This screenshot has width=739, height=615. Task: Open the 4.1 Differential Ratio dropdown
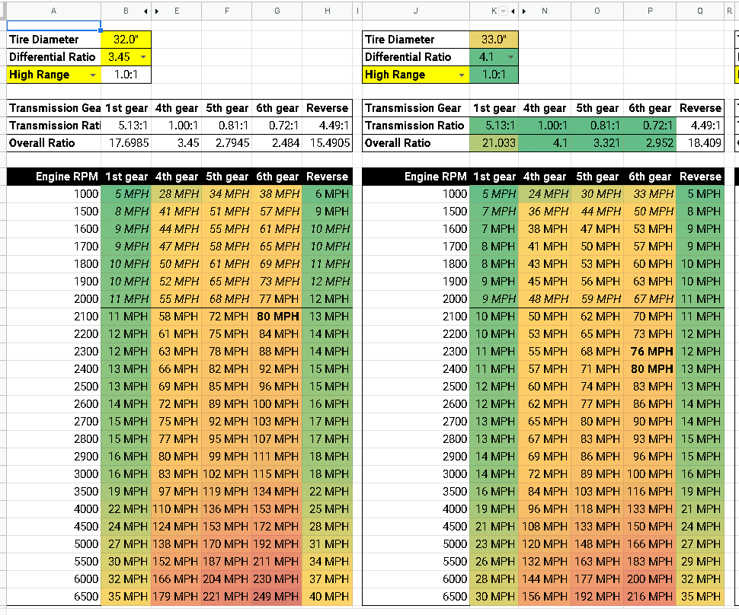510,57
